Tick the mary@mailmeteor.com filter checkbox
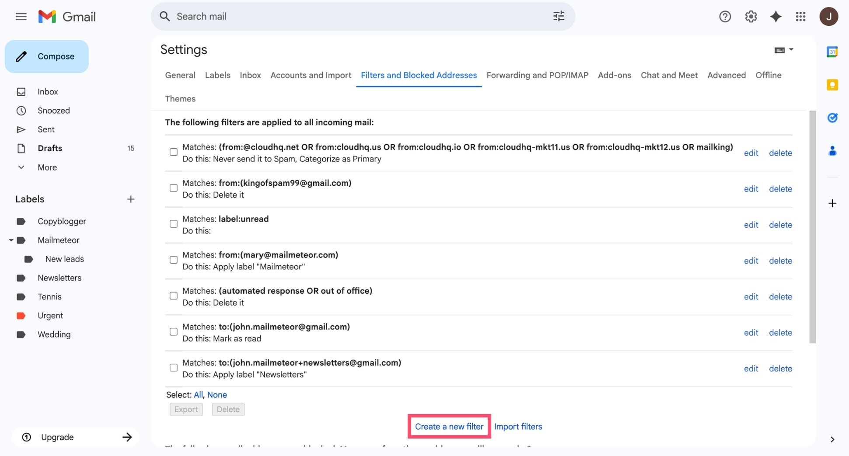This screenshot has height=456, width=849. pos(173,260)
